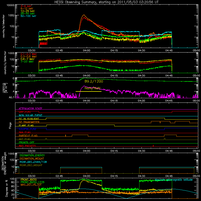Viewport: 201px width, 201px height.
Task: Click the 7-20 MeV legend label
Action: (x=27, y=62)
